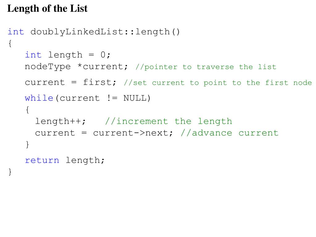
Task: Click the 'advance current' comment
Action: click(230, 133)
